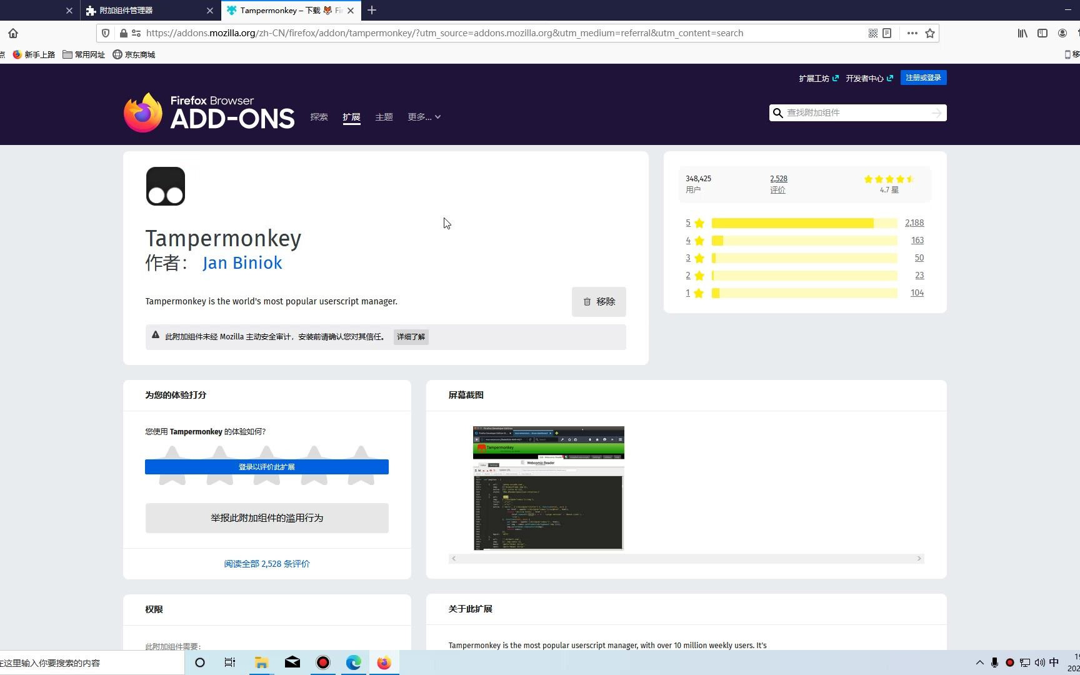The image size is (1080, 675).
Task: Click the microphone tray icon
Action: 994,662
